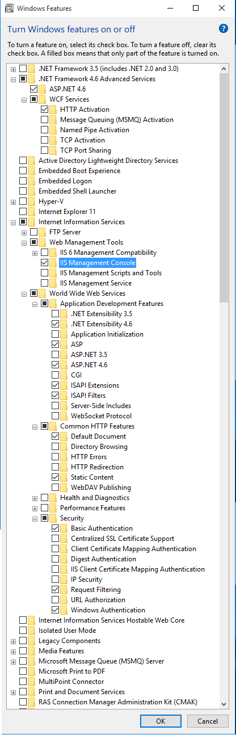
Task: Enable URL Authorization checkbox
Action: pyautogui.click(x=55, y=600)
